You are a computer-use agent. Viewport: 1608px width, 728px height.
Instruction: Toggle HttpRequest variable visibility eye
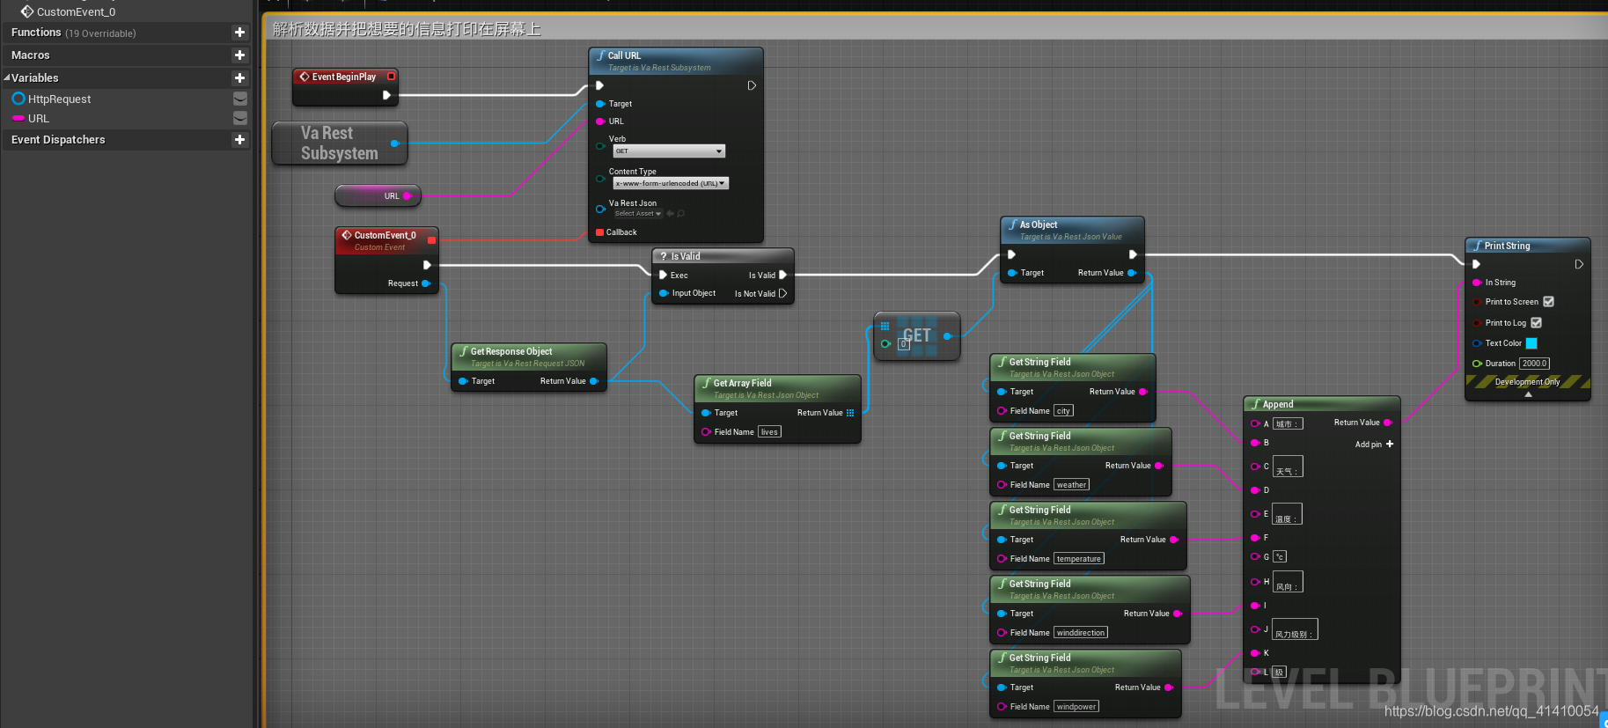point(239,99)
